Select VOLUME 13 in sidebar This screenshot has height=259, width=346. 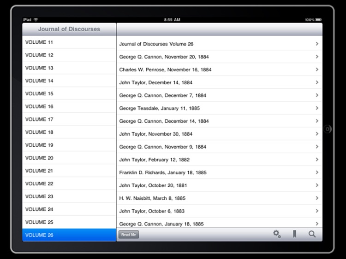(x=69, y=68)
